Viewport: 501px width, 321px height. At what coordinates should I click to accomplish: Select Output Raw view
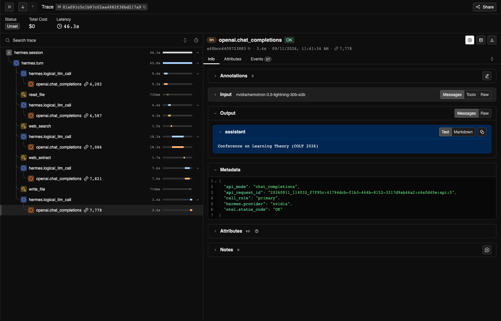pyautogui.click(x=485, y=113)
